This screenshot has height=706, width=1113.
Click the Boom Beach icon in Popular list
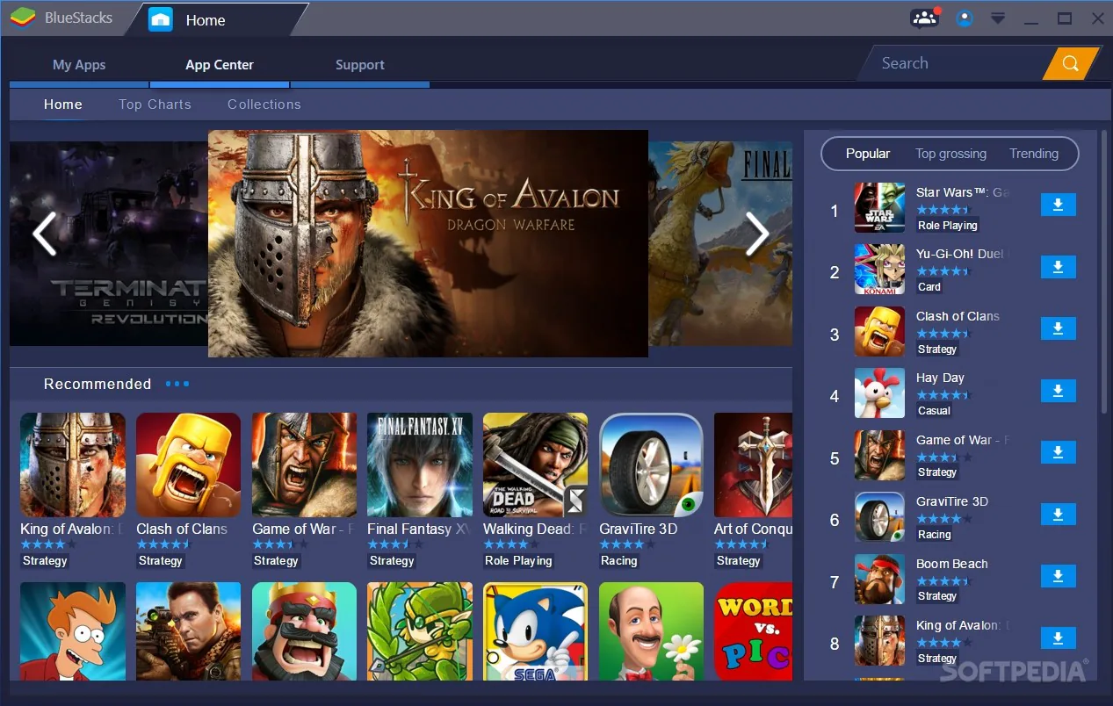879,579
